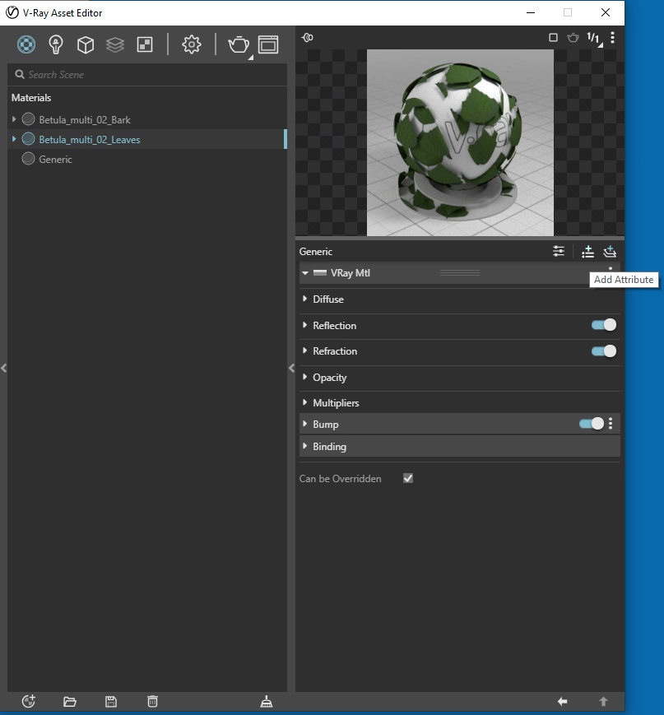Click the VRay Mtl layer icon
664x715 pixels.
320,272
